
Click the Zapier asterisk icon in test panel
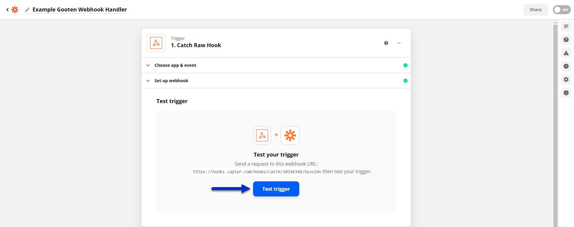click(290, 135)
